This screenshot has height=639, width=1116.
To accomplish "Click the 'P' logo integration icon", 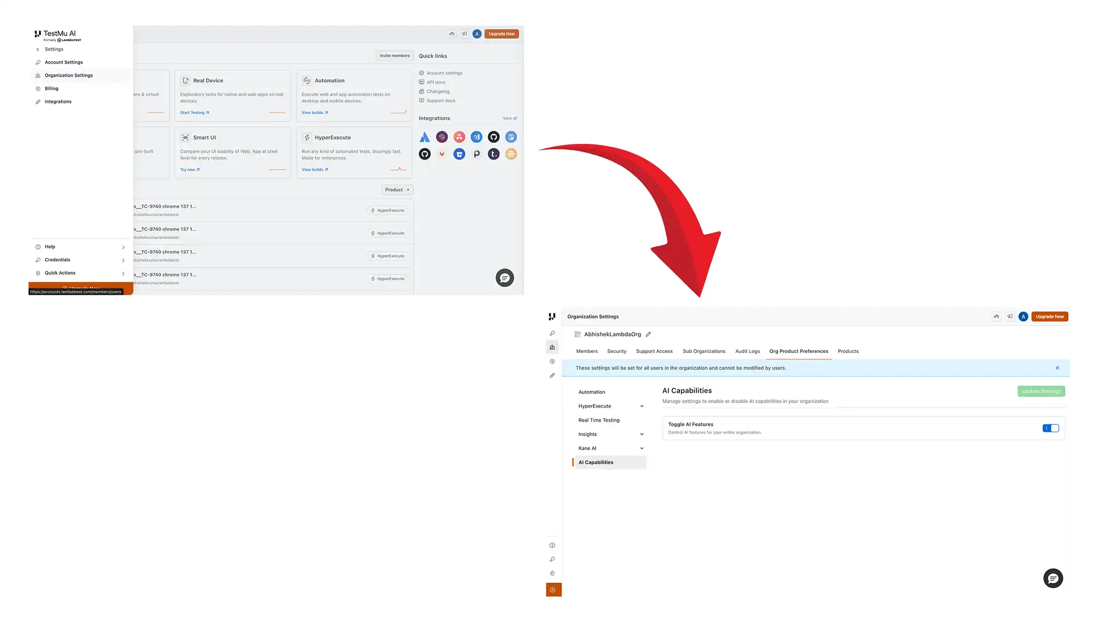I will (x=476, y=154).
